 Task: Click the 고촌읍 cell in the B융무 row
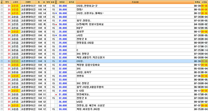[x=15, y=28]
